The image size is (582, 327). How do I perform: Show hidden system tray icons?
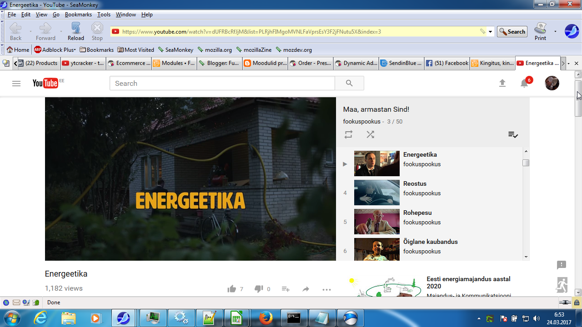[x=479, y=318]
